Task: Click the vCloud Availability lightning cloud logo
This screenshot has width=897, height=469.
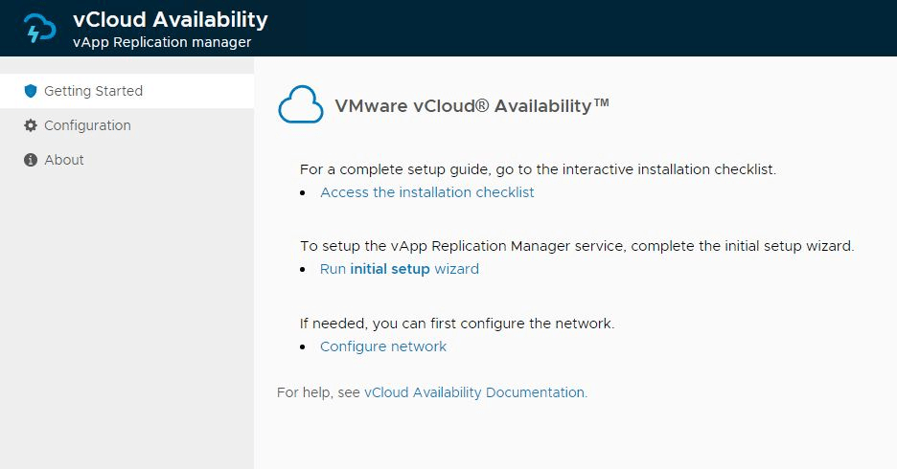Action: tap(40, 29)
